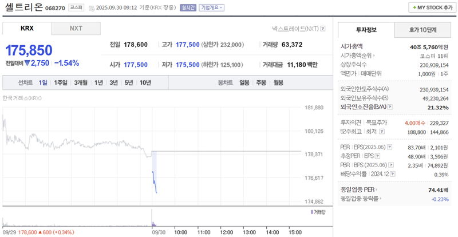Open the 호가10단계 tab
This screenshot has height=237, width=458.
(422, 30)
